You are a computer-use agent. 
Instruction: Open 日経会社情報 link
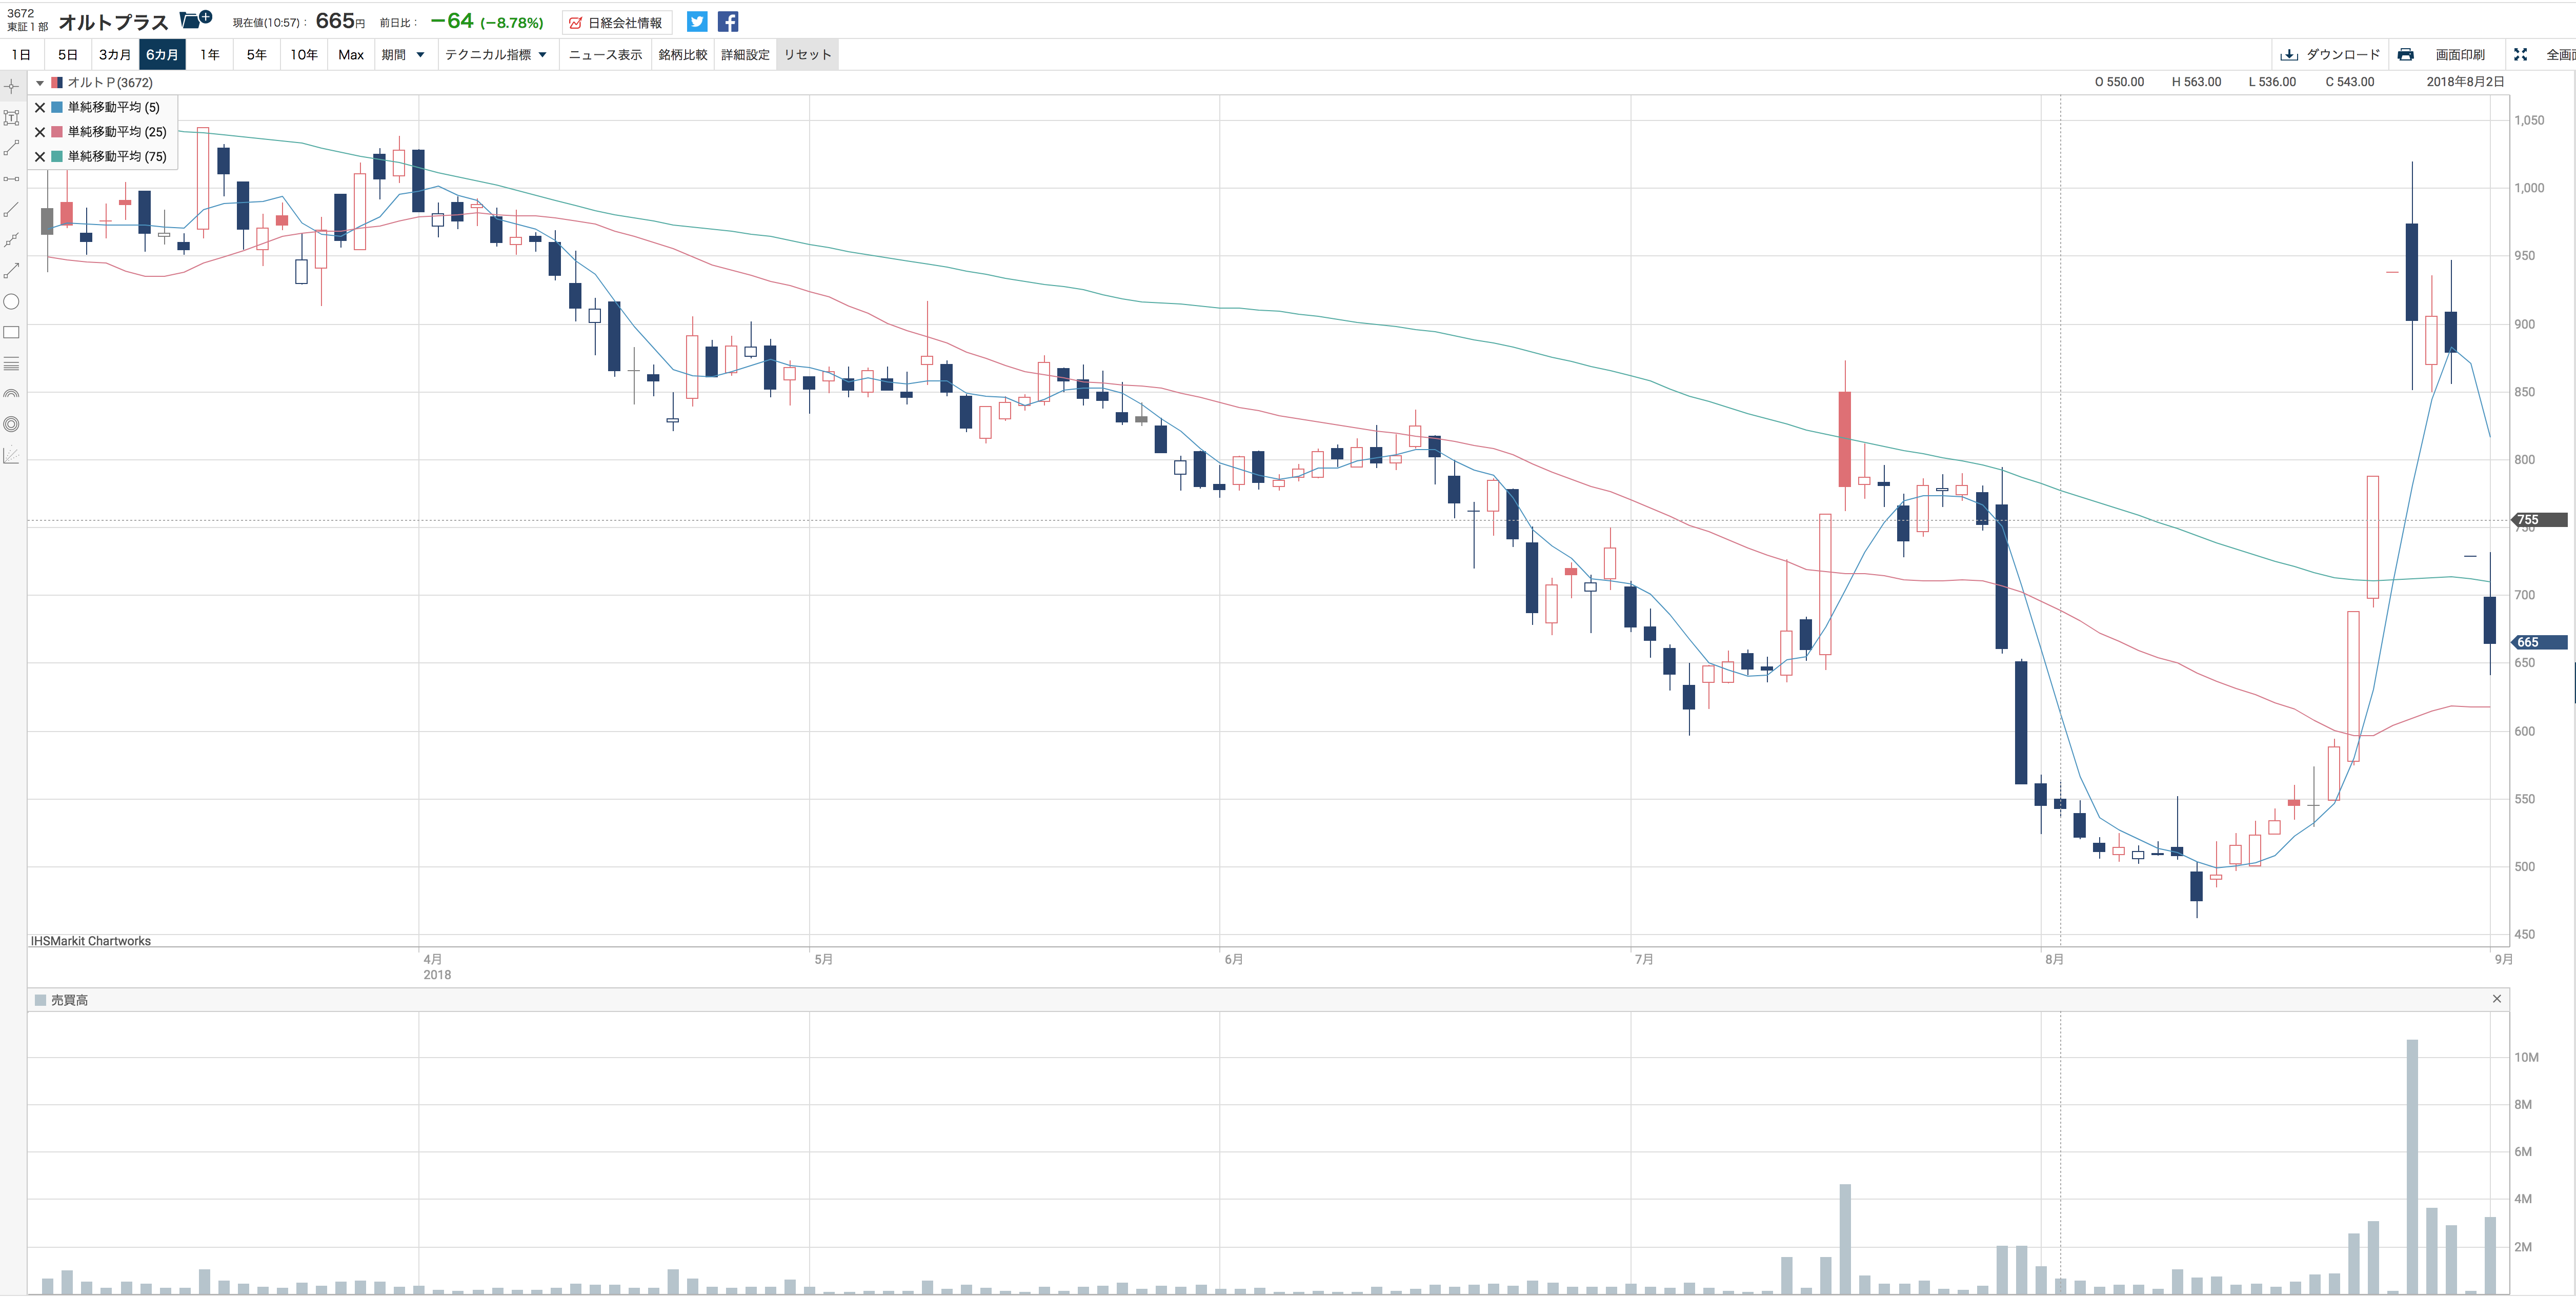(x=616, y=23)
